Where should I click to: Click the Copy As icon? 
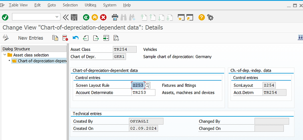click(55, 38)
